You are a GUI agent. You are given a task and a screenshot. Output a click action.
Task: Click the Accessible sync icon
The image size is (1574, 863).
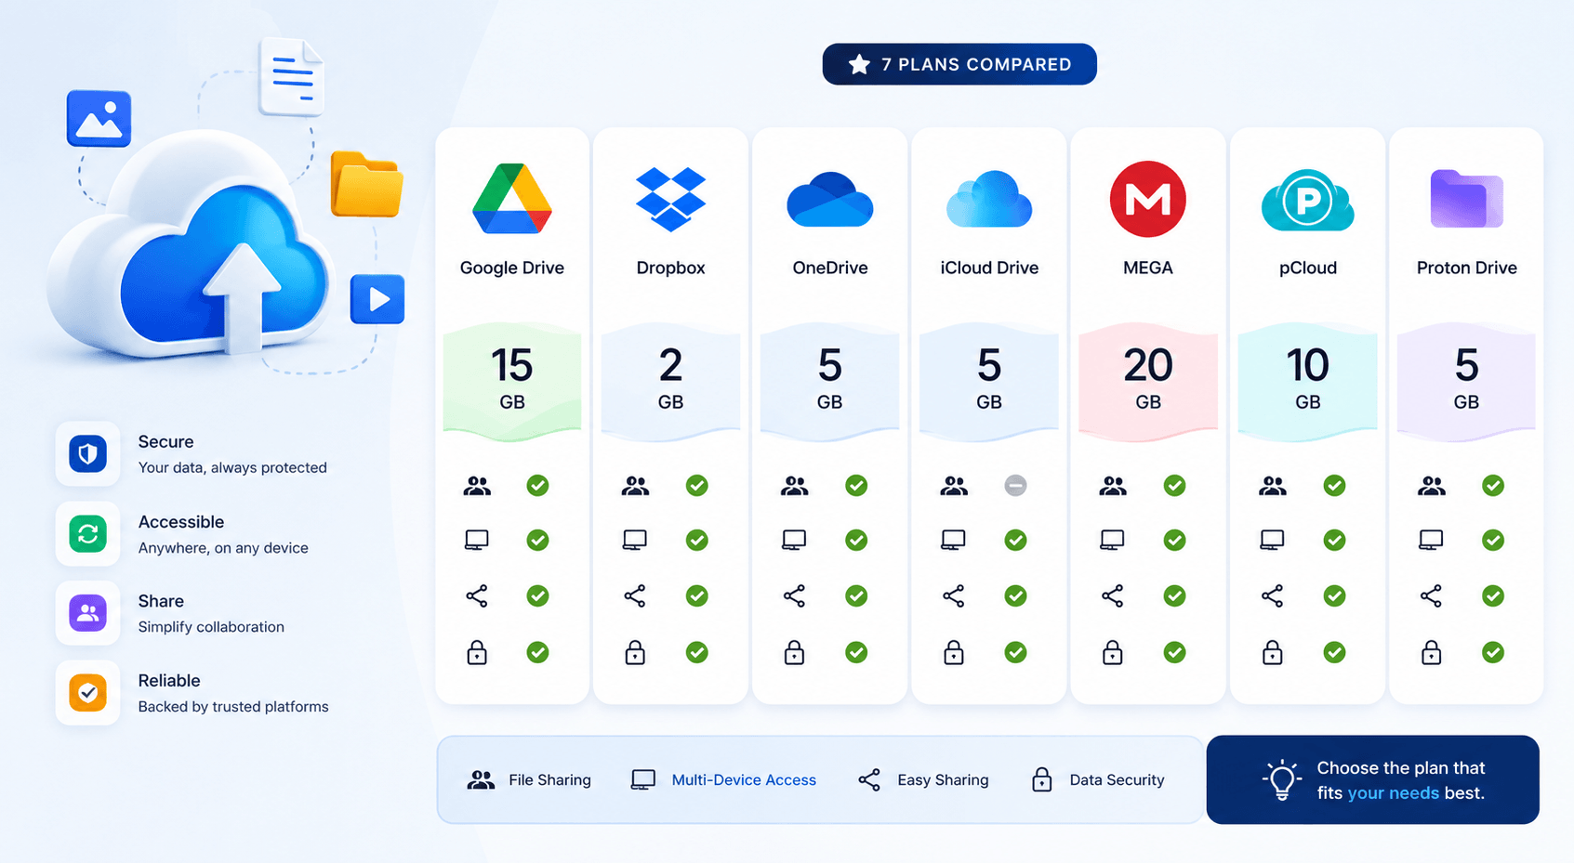pyautogui.click(x=88, y=534)
